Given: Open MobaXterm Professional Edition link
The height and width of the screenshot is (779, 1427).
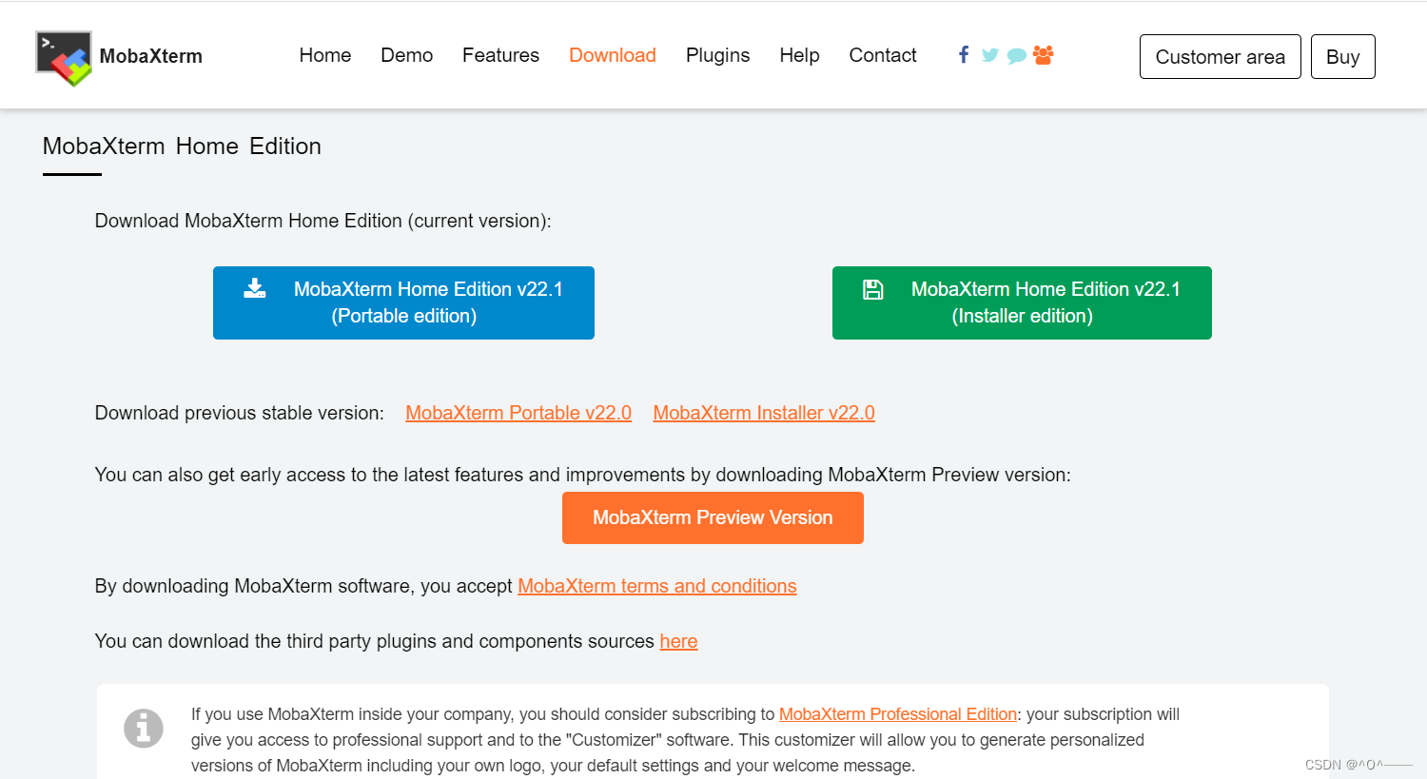Looking at the screenshot, I should coord(898,714).
